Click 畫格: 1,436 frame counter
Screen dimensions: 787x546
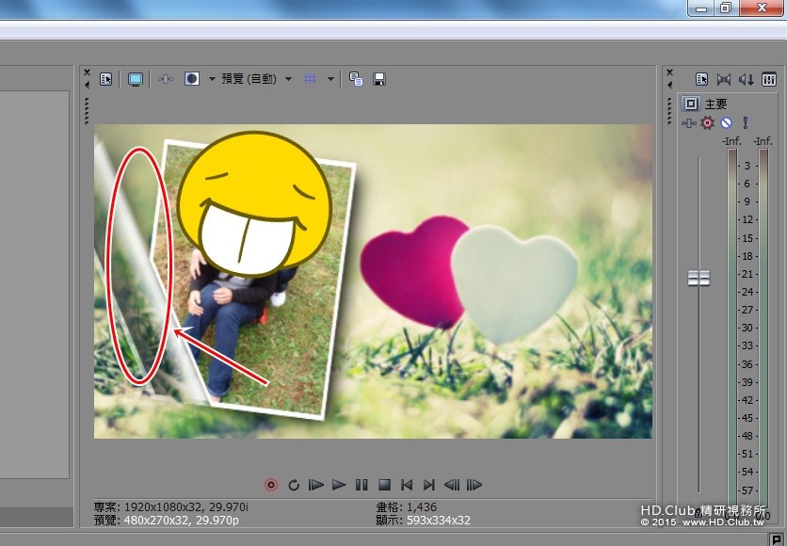[407, 507]
